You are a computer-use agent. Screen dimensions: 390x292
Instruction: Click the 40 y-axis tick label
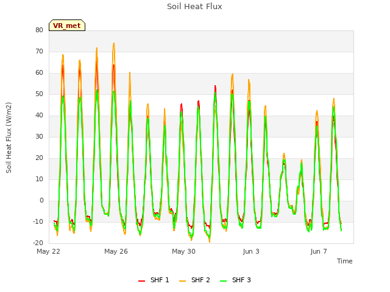pos(39,115)
